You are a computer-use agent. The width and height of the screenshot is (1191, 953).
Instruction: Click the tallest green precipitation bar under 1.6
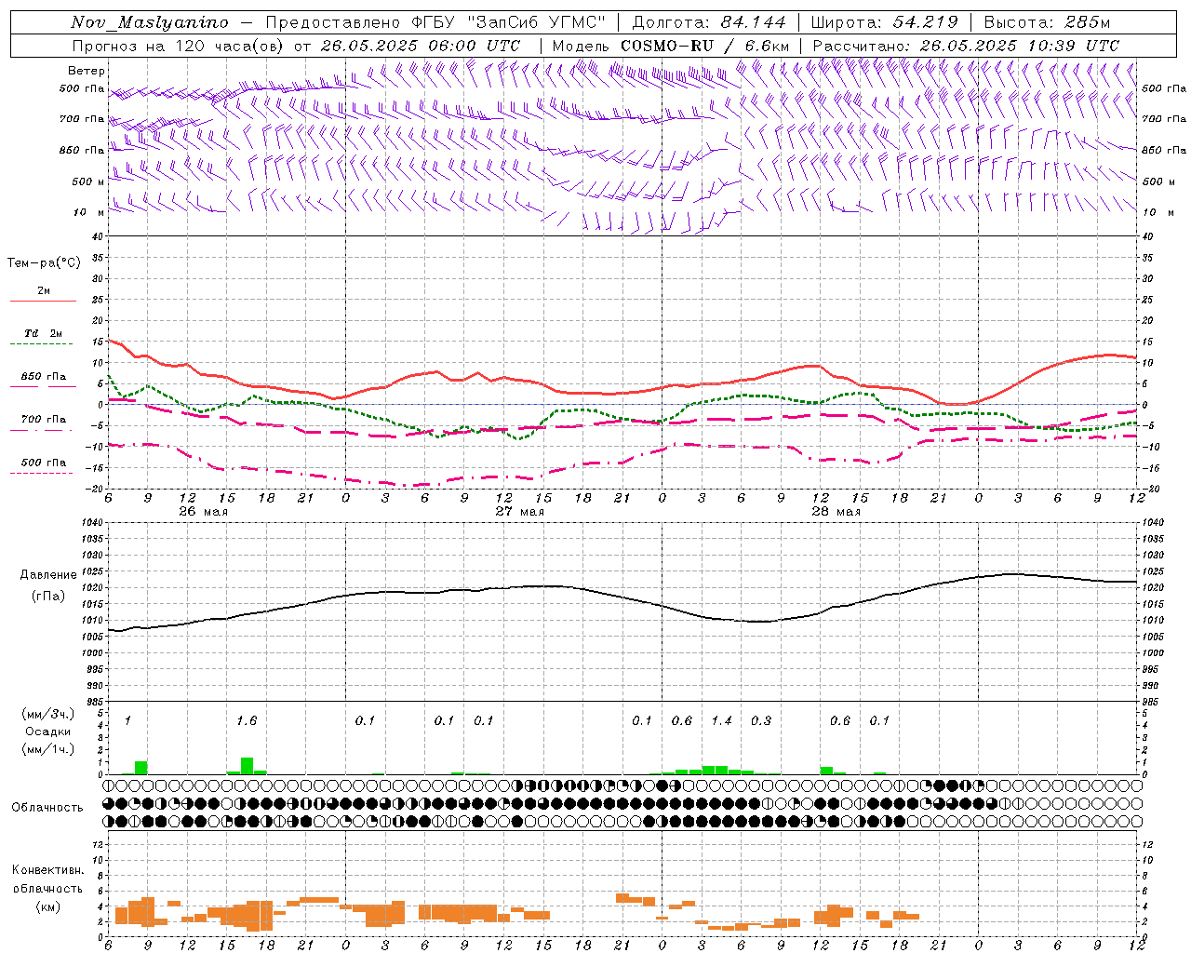pyautogui.click(x=247, y=766)
